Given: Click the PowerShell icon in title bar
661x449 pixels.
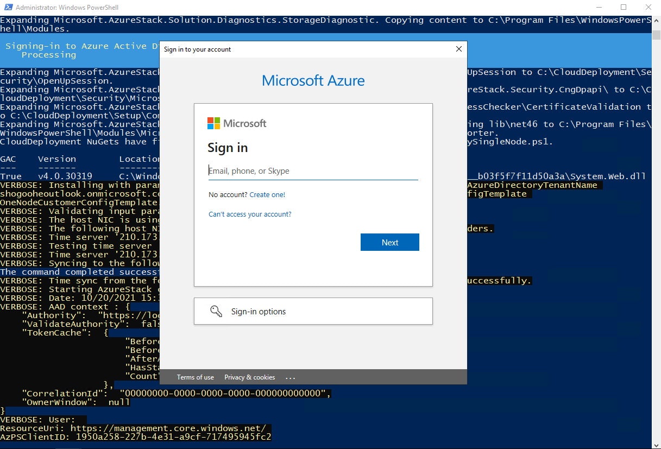Looking at the screenshot, I should point(7,8).
